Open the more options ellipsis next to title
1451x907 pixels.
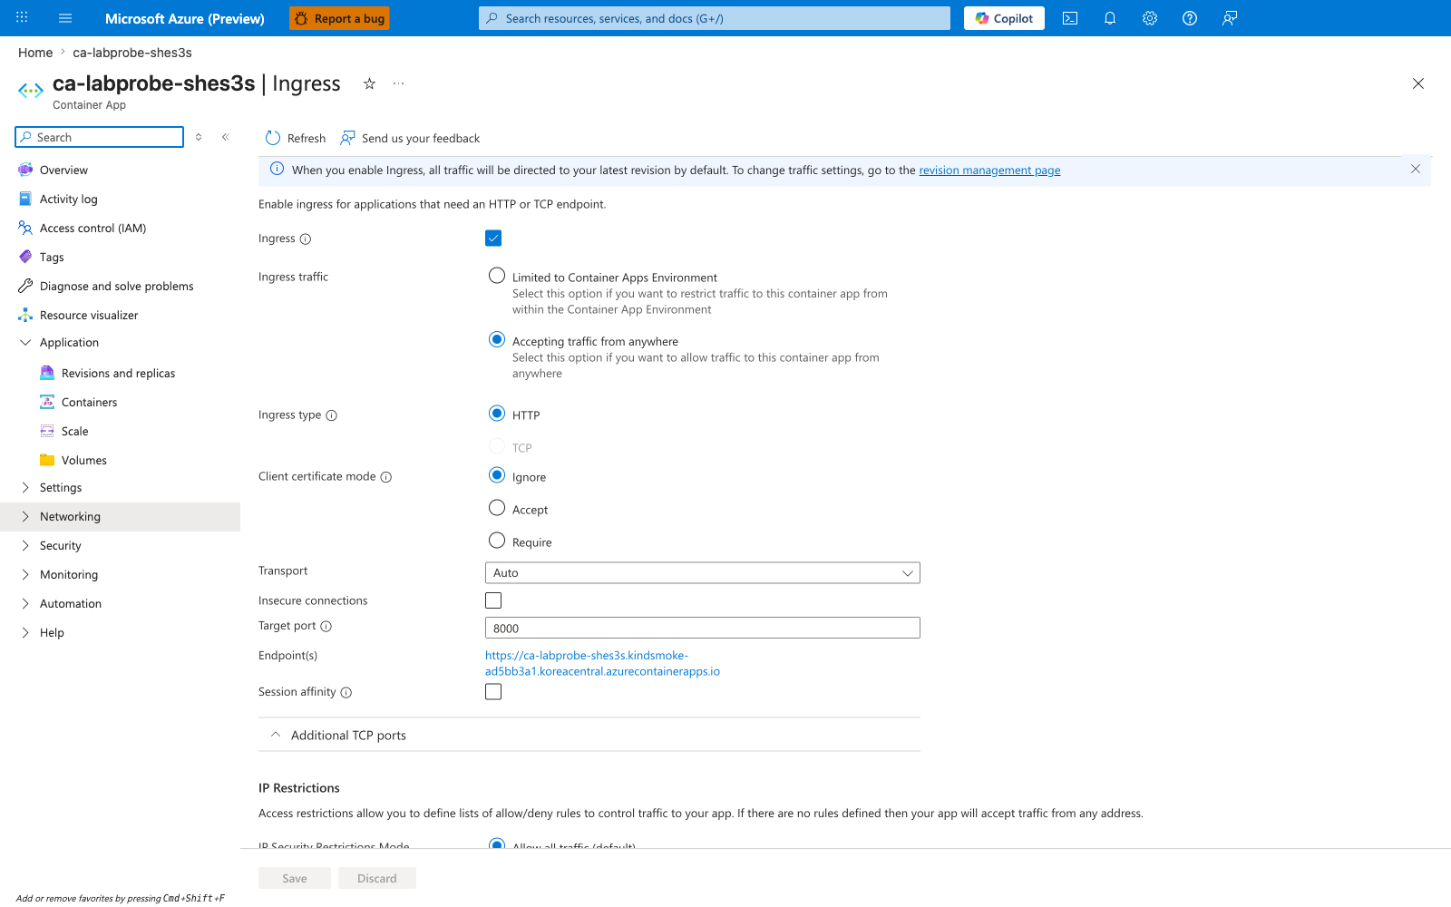coord(398,83)
